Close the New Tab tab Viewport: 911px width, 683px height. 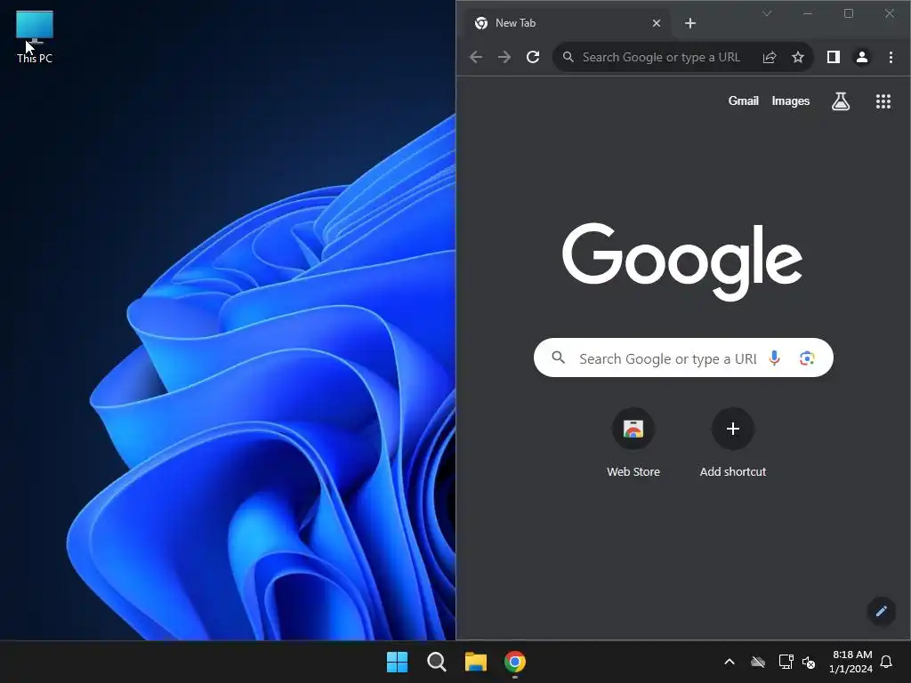click(x=656, y=23)
